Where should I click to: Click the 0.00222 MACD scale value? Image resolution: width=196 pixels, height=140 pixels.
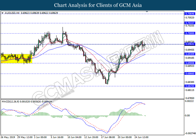189,101
